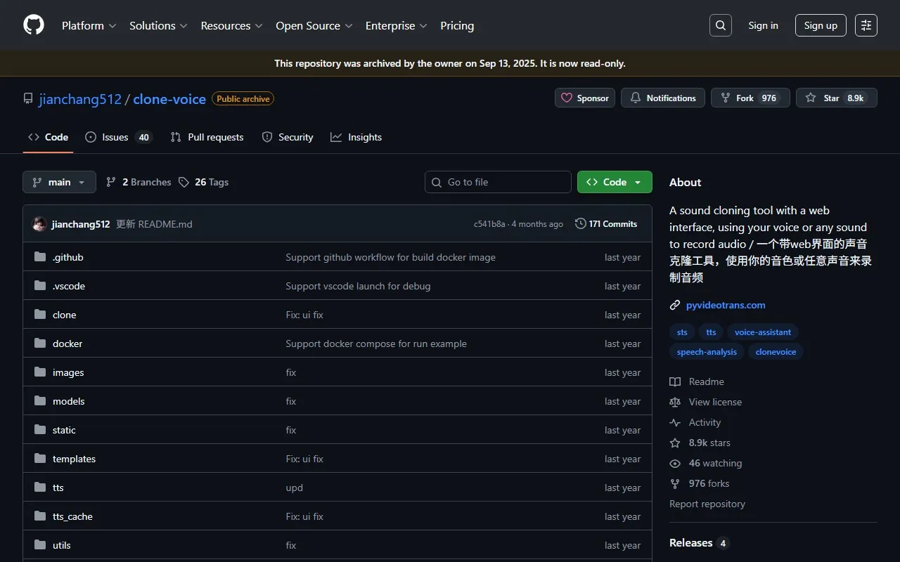Image resolution: width=900 pixels, height=562 pixels.
Task: Open the templates folder
Action: (x=74, y=459)
